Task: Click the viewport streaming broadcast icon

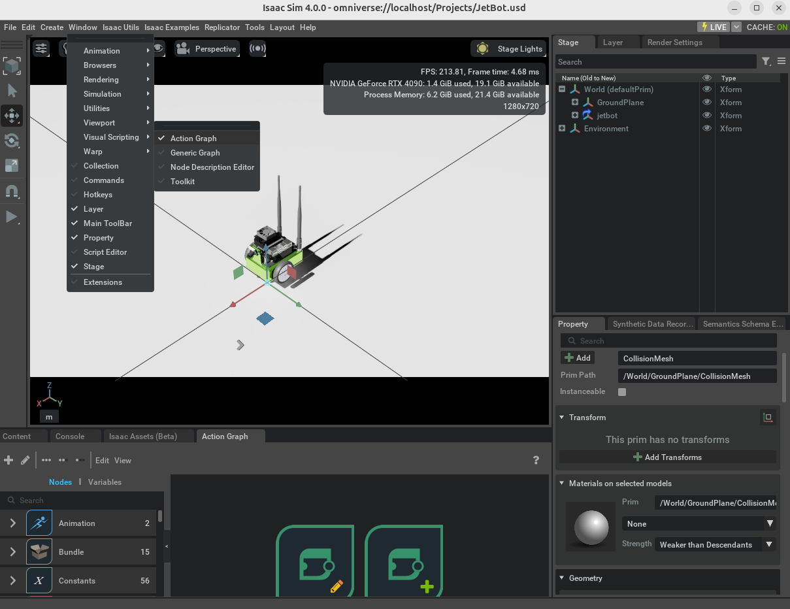Action: [258, 49]
